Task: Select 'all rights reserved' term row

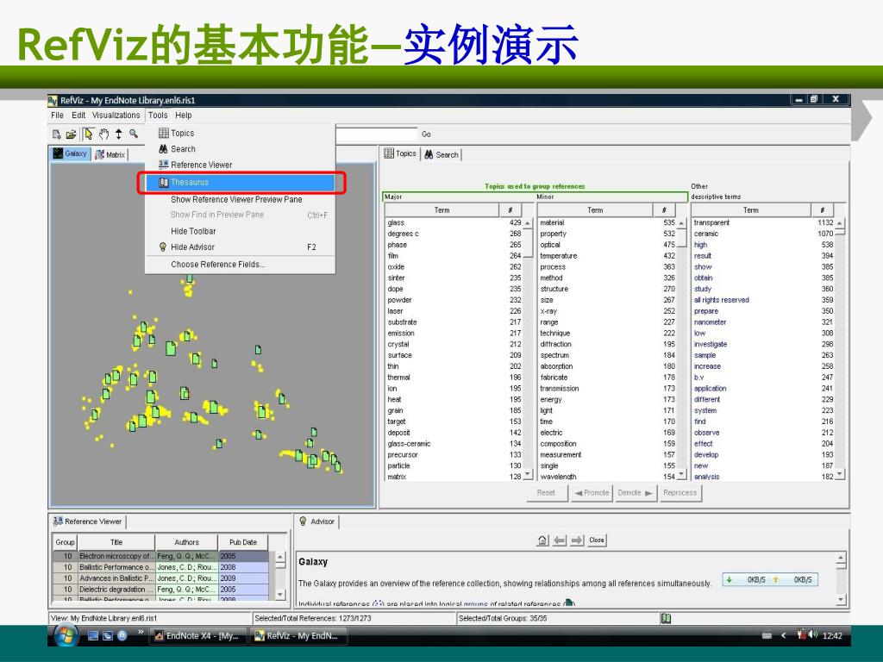Action: pos(764,300)
